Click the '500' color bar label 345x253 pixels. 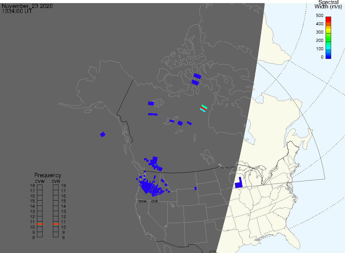(320, 15)
